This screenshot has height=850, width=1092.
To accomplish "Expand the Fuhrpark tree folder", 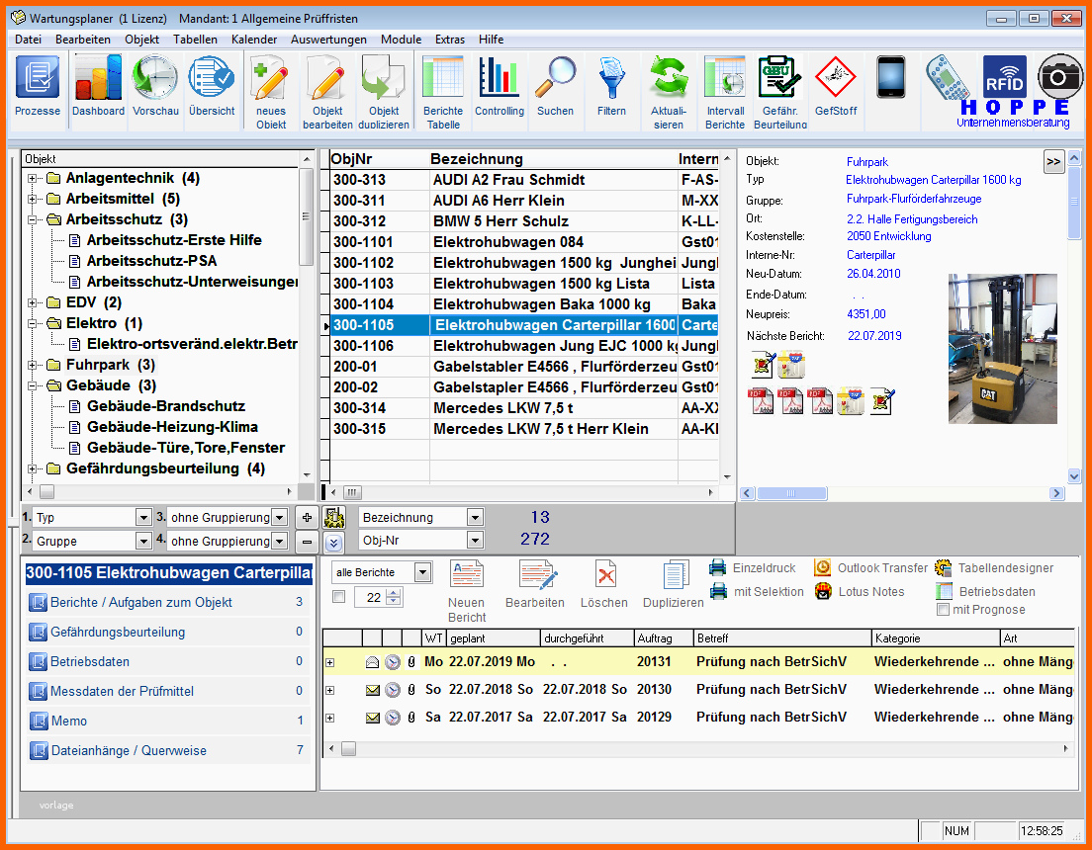I will pos(32,366).
